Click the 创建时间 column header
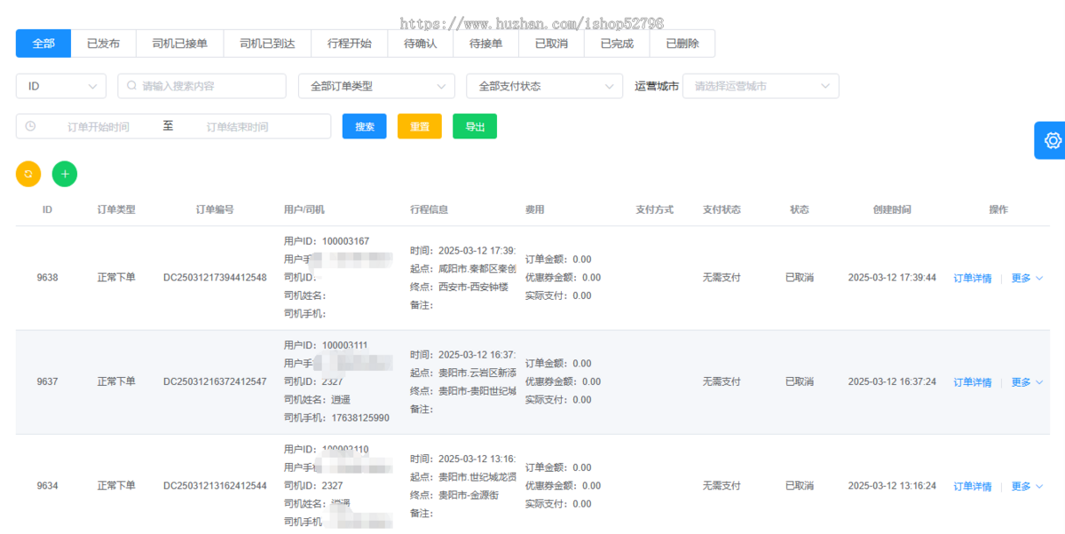This screenshot has height=534, width=1065. (x=892, y=210)
